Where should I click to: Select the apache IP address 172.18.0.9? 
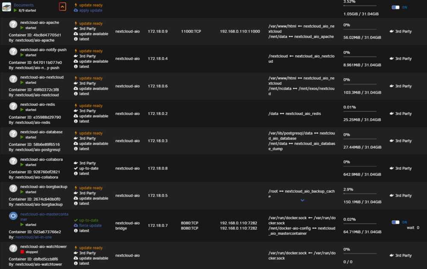(x=158, y=31)
